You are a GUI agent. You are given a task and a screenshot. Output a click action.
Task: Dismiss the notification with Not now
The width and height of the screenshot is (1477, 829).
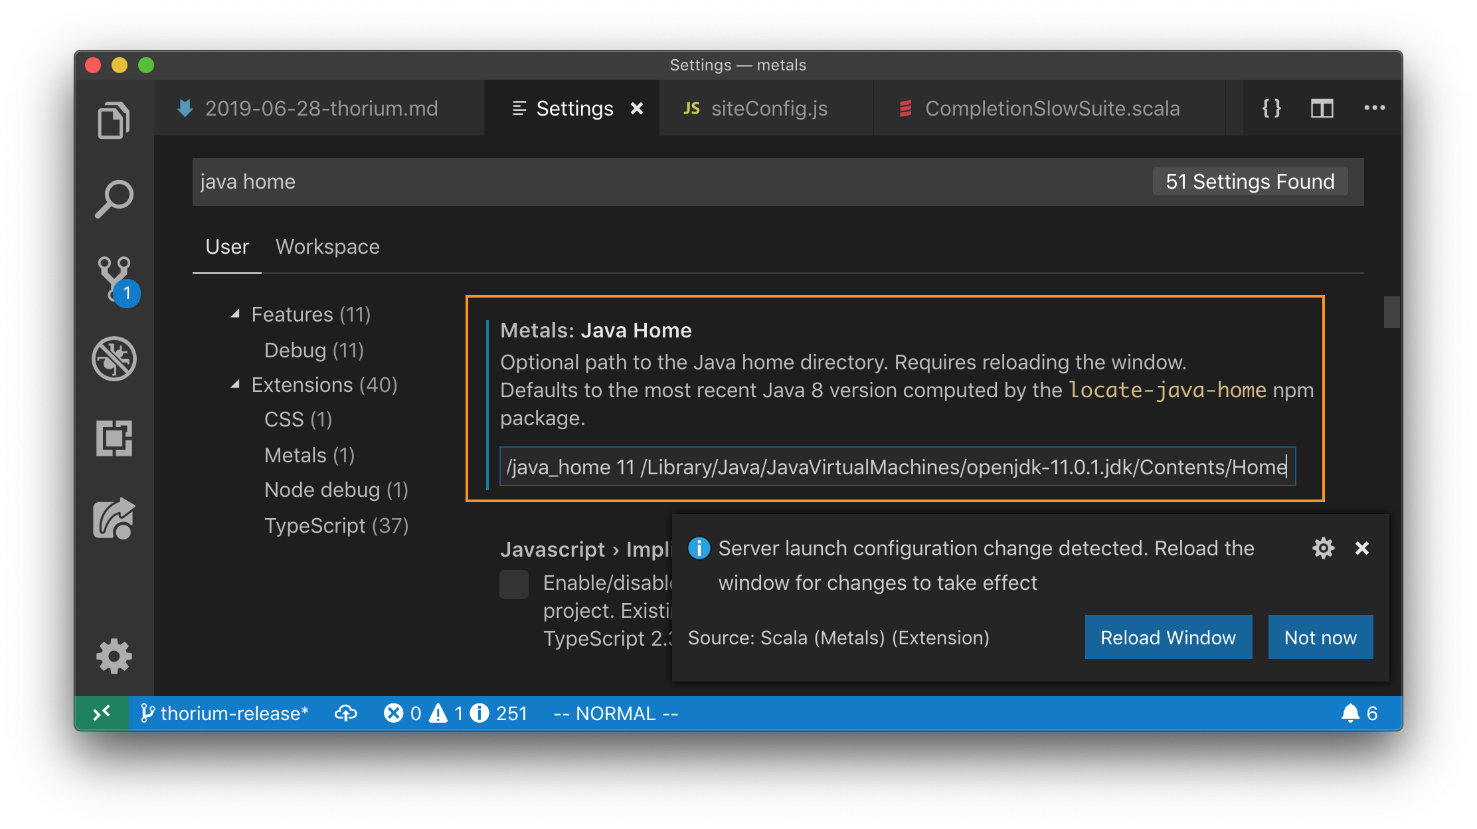(1320, 637)
